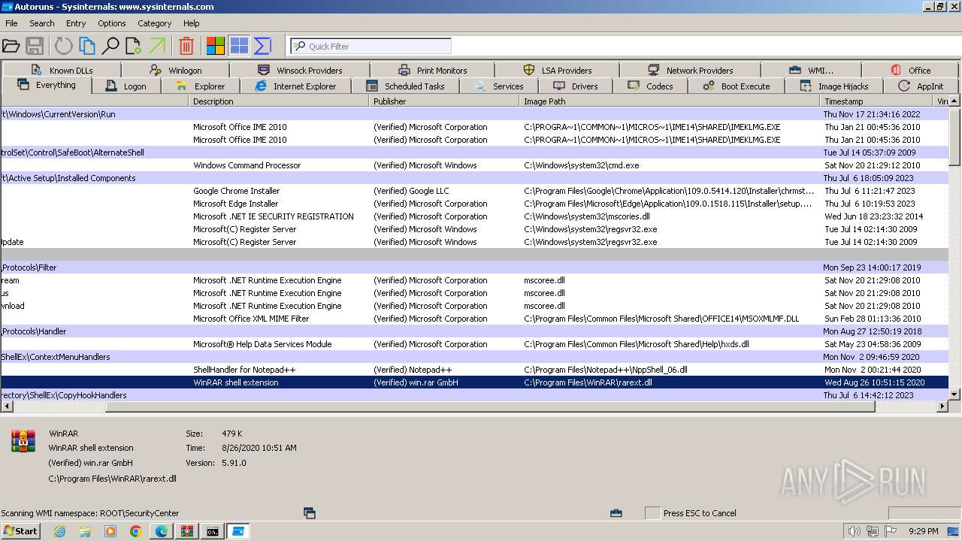Open Microsoft Edge from the taskbar

tap(161, 531)
